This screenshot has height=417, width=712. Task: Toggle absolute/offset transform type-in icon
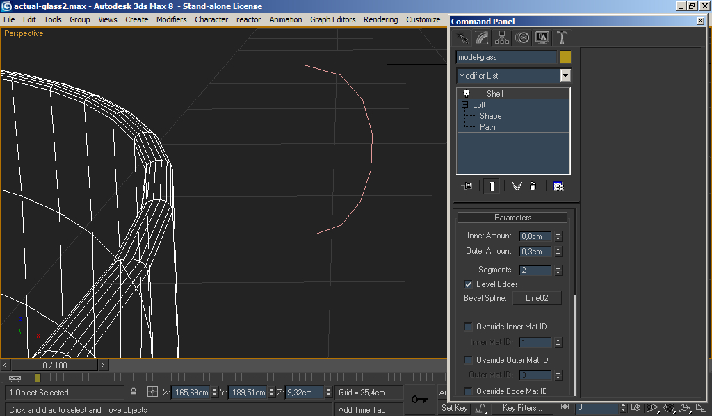152,392
